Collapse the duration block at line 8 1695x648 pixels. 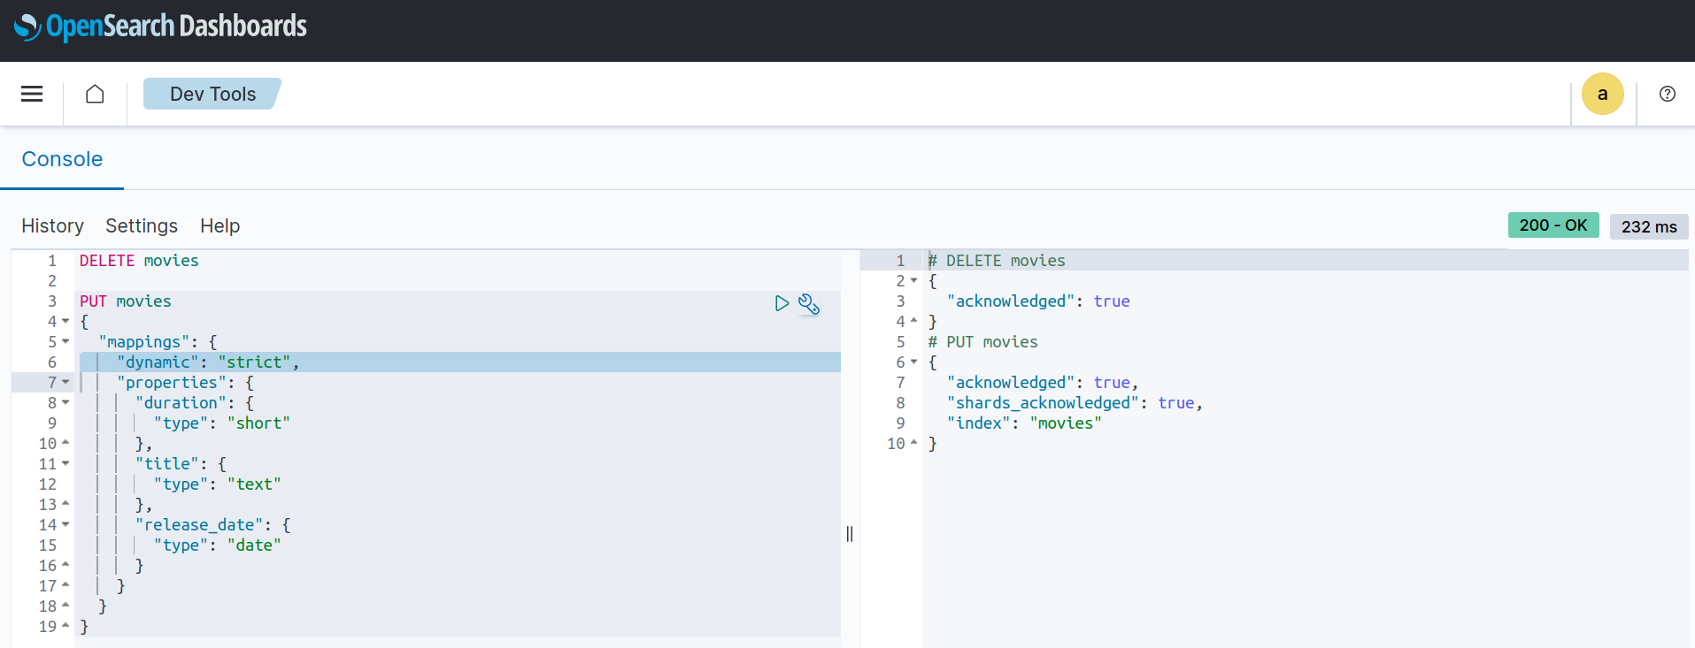point(65,403)
